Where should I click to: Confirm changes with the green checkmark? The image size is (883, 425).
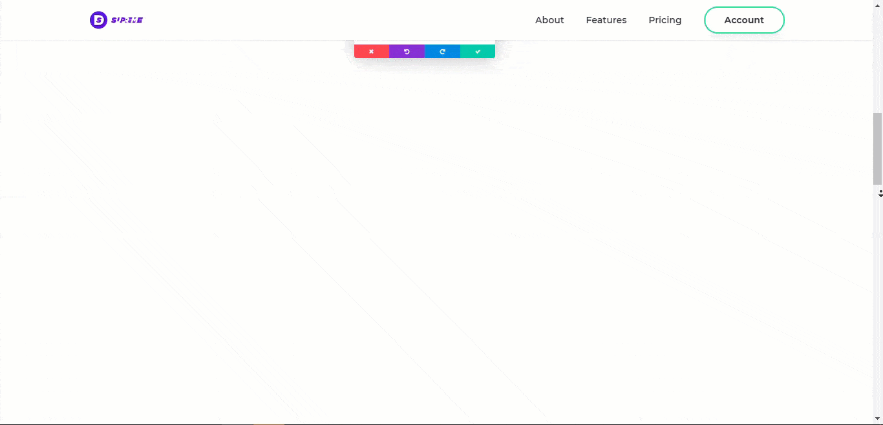[478, 52]
